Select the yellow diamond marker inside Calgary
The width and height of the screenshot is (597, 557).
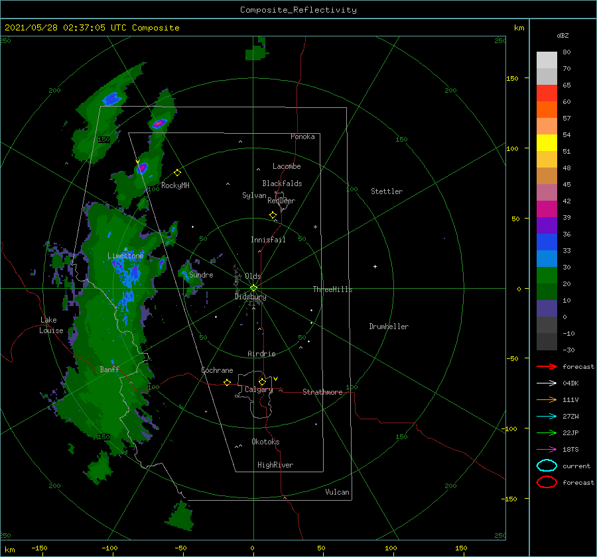[x=262, y=381]
